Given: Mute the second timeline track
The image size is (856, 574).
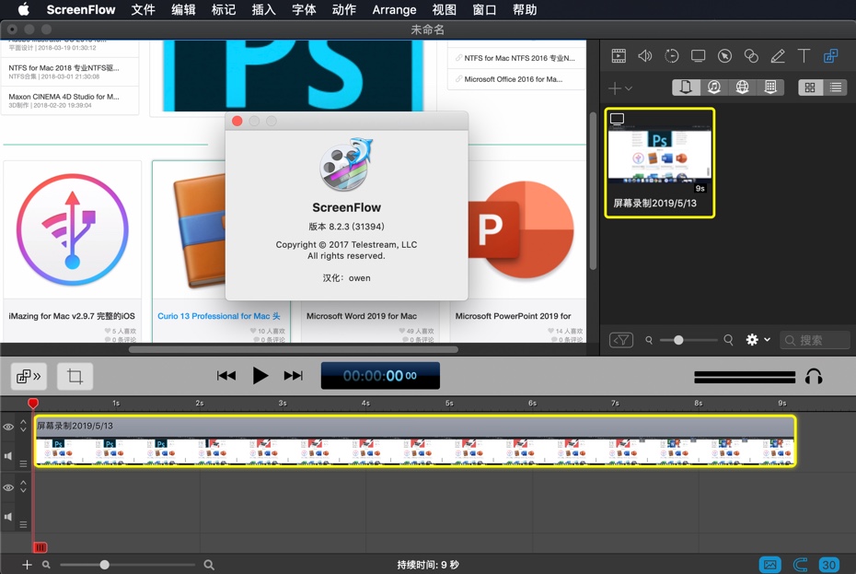Looking at the screenshot, I should tap(8, 517).
